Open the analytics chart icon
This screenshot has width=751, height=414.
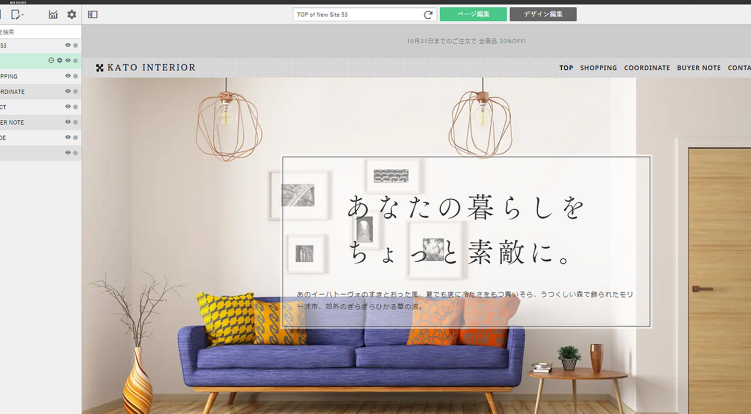[x=53, y=15]
